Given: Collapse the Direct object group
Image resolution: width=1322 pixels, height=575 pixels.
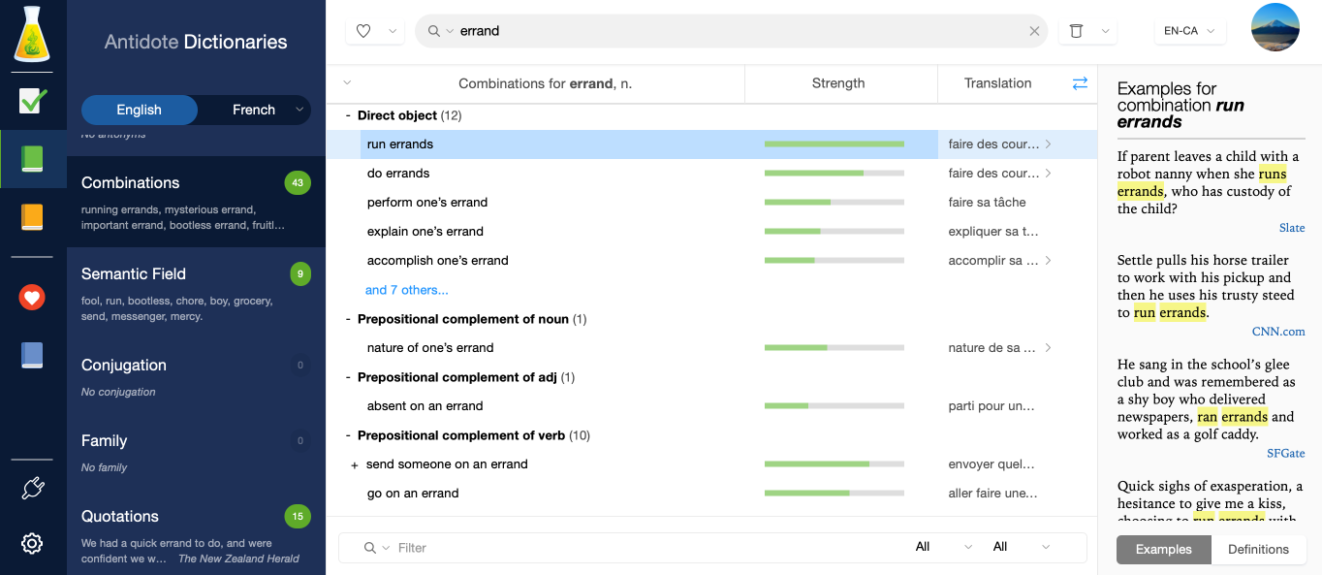Looking at the screenshot, I should tap(348, 115).
